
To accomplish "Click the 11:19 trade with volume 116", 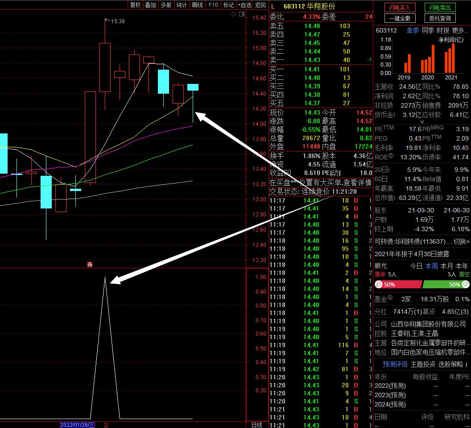I will point(321,345).
